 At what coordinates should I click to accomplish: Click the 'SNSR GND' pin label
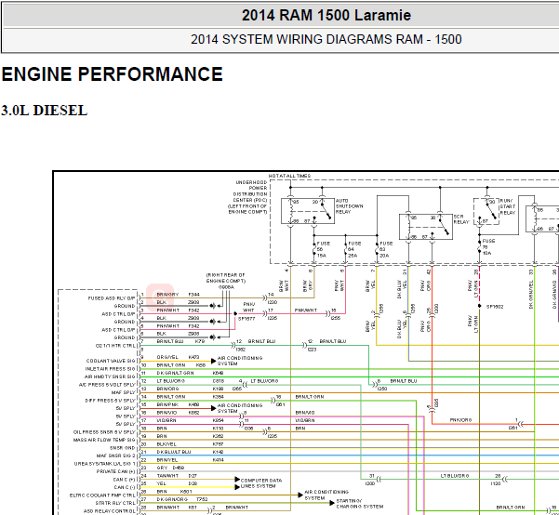click(x=123, y=448)
